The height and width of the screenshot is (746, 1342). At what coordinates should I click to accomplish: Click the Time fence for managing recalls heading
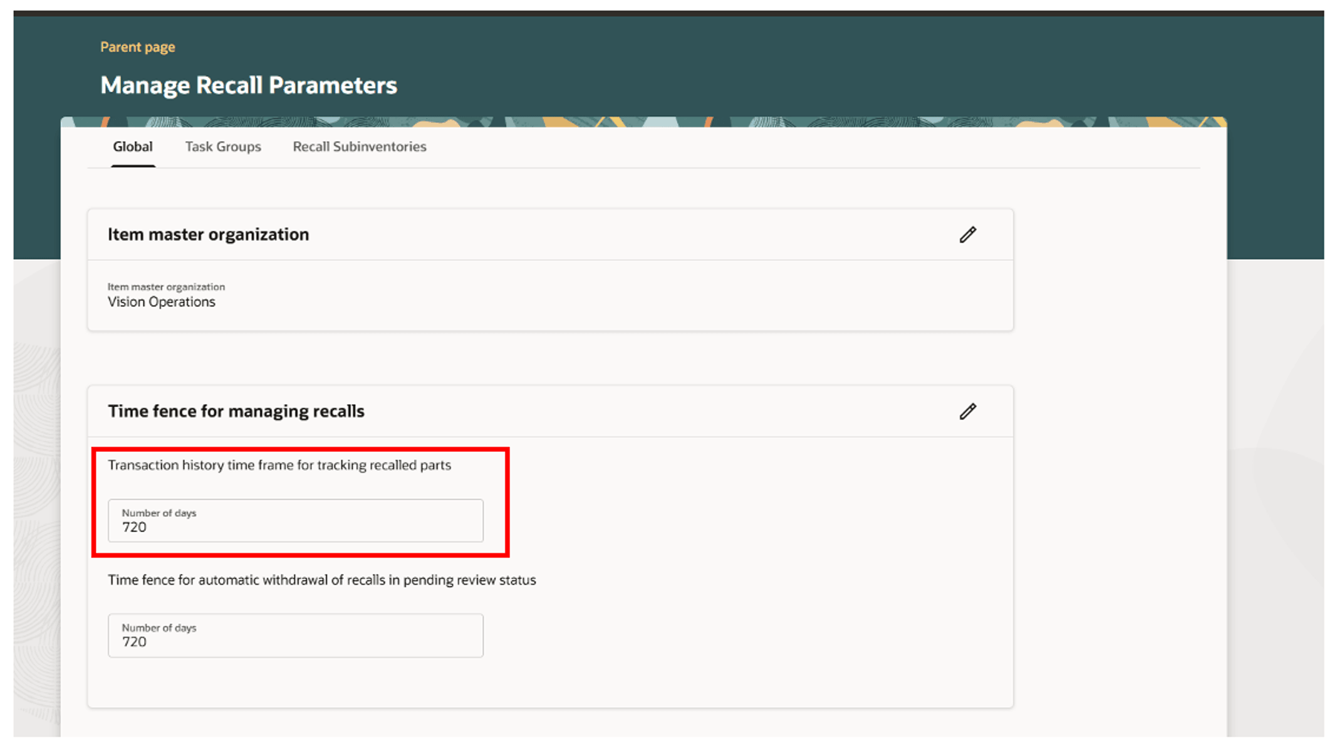[x=236, y=411]
